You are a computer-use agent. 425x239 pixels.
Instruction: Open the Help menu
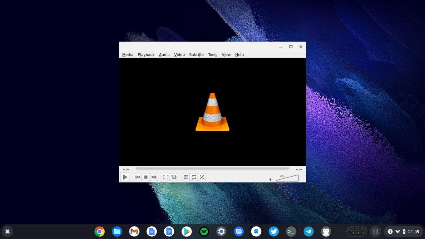239,55
